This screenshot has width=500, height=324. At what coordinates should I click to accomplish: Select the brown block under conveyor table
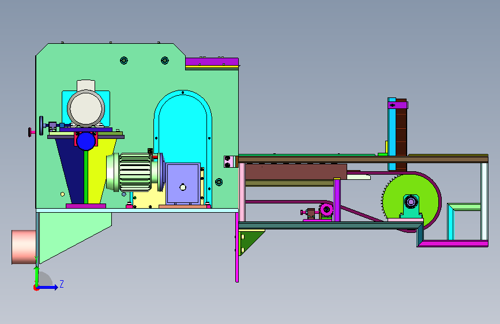coord(296,172)
